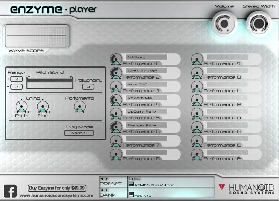Change the negative pitch bend Range value
The height and width of the screenshot is (201, 279).
tap(17, 87)
